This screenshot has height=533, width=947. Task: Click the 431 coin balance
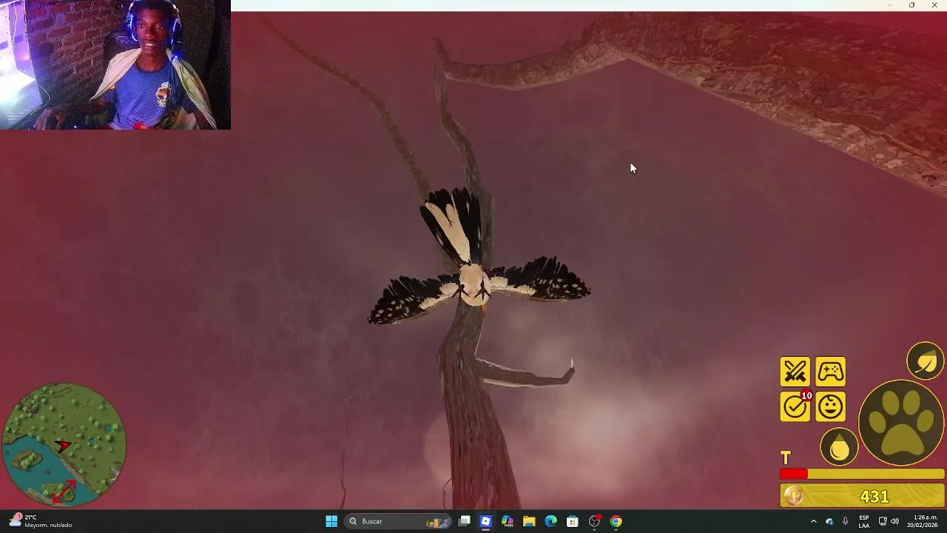[x=874, y=497]
